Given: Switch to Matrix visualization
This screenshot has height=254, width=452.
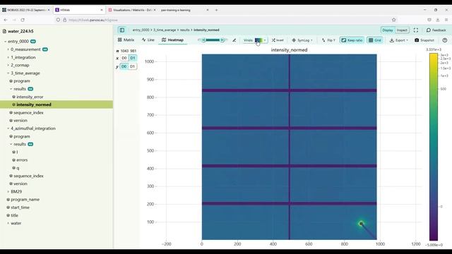Looking at the screenshot, I should click(x=126, y=40).
